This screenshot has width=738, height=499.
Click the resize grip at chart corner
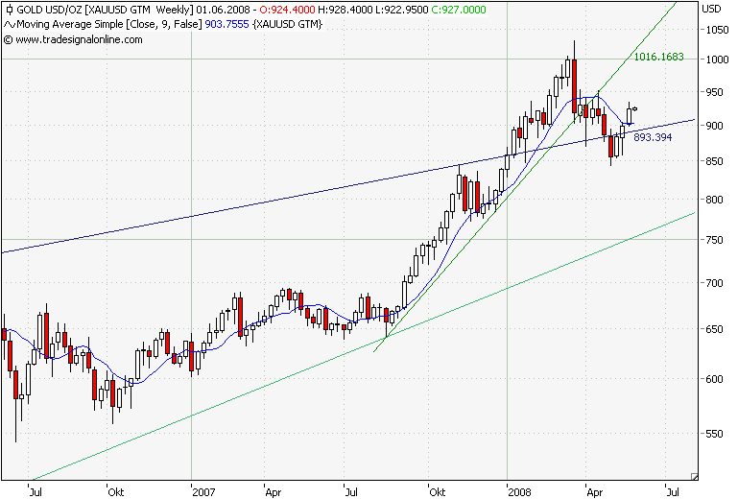point(694,476)
